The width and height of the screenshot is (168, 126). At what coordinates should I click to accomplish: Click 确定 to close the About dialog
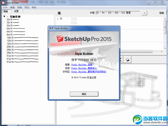click(84, 94)
